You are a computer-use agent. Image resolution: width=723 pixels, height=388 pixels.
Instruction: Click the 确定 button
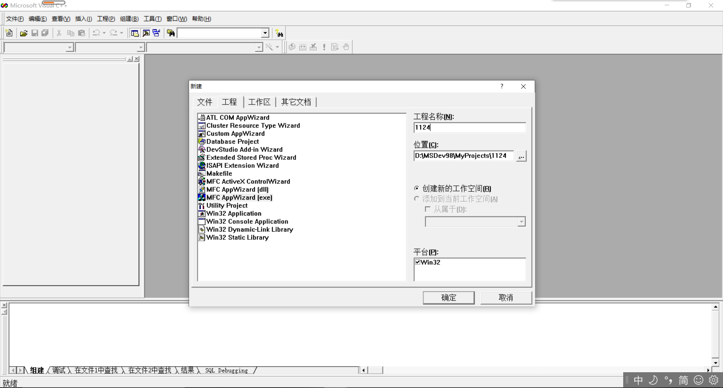(448, 297)
